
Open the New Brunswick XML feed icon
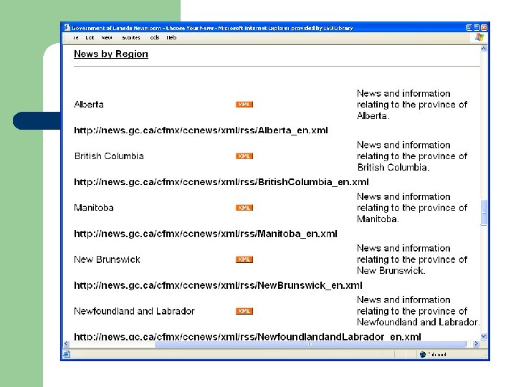coord(244,259)
